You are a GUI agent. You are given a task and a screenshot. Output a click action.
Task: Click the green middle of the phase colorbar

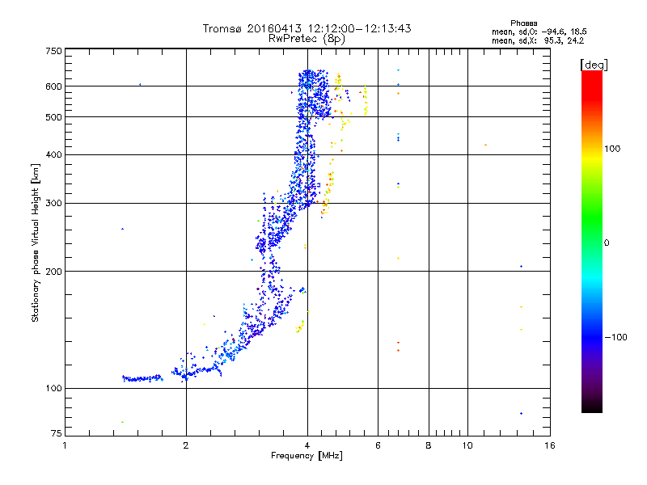(592, 218)
